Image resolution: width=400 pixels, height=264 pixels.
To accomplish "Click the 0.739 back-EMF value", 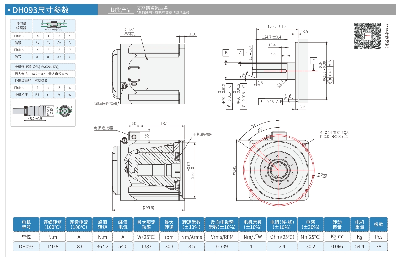I will pyautogui.click(x=222, y=247).
